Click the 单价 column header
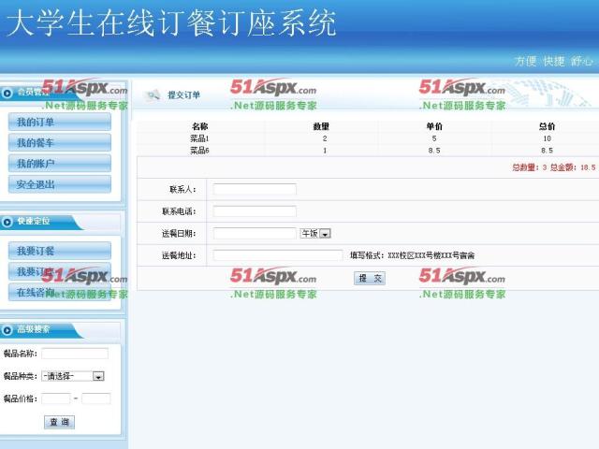 tap(434, 126)
